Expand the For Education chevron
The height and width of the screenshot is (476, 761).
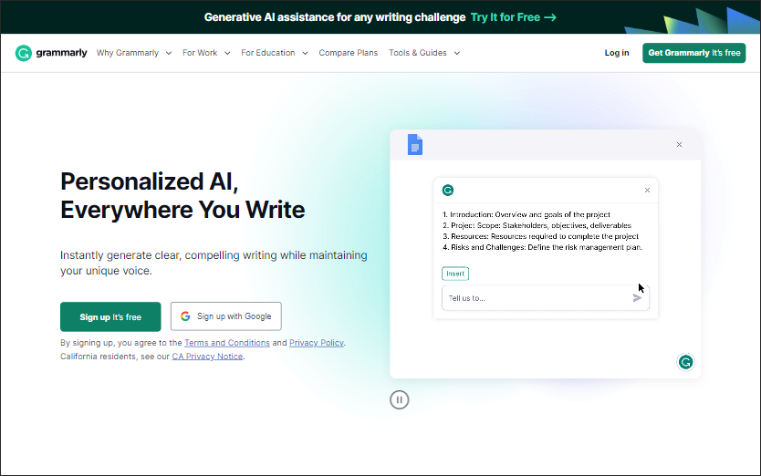pos(305,54)
